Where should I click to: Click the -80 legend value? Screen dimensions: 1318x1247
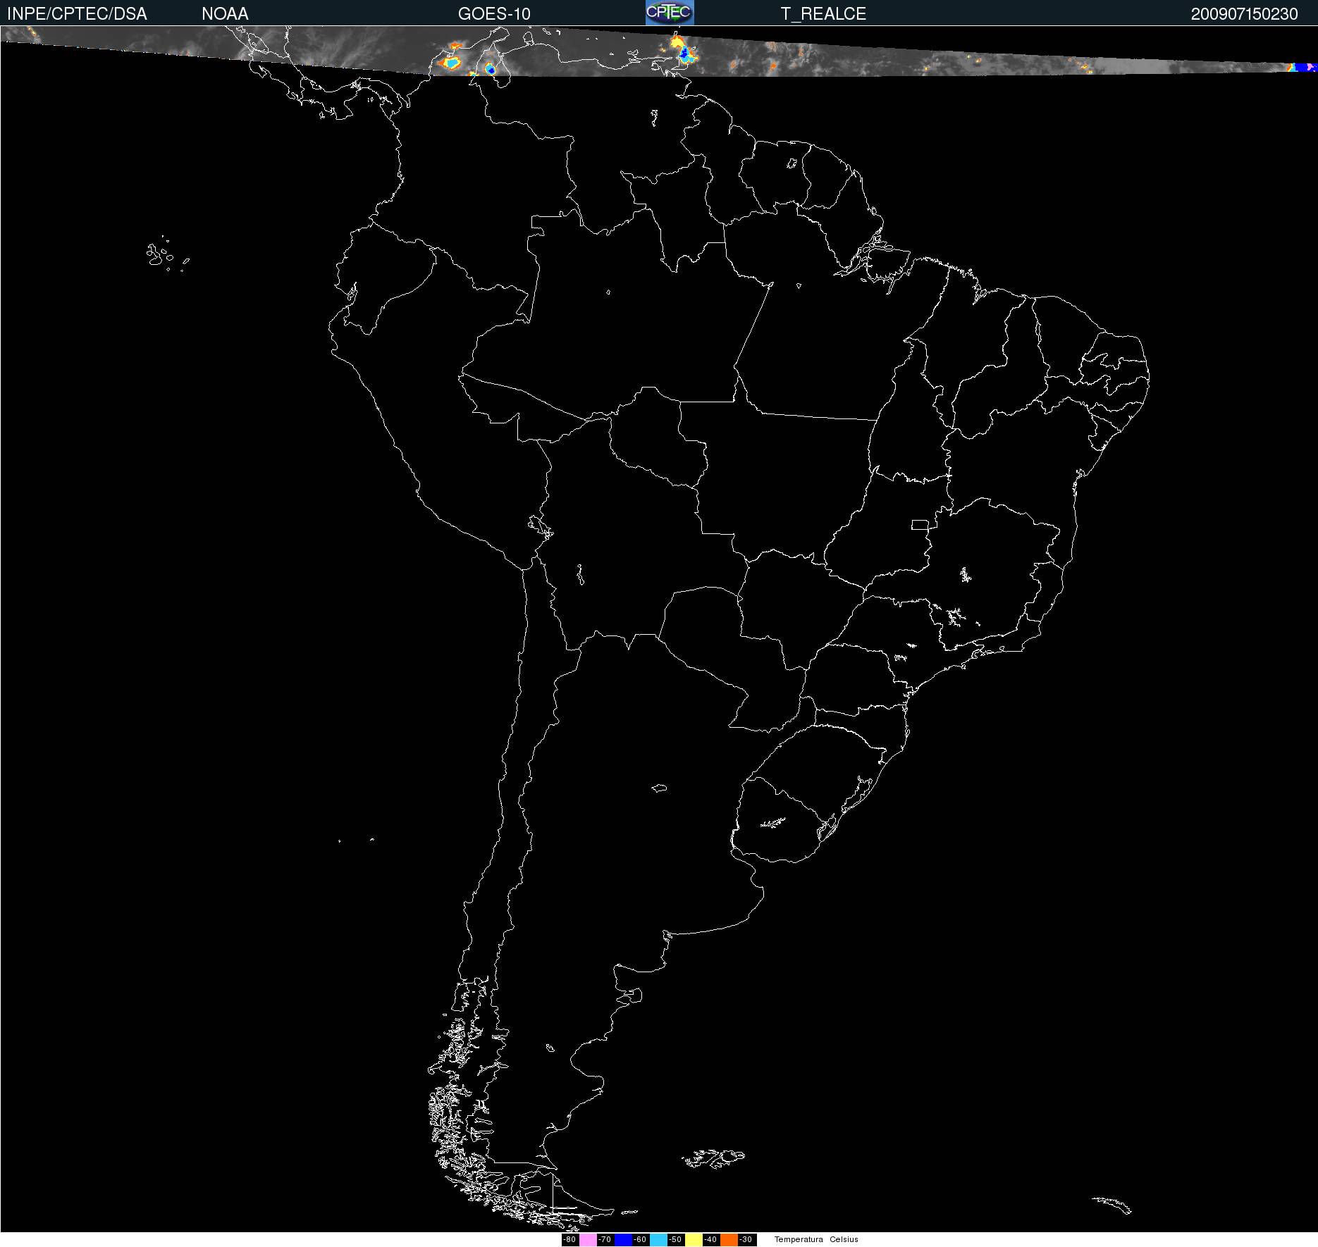[x=570, y=1239]
